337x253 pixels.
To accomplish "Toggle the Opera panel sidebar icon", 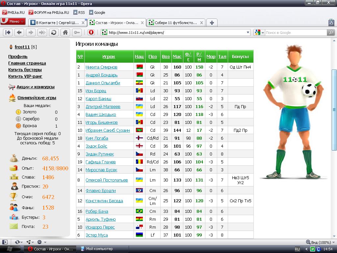I will (x=5, y=242).
